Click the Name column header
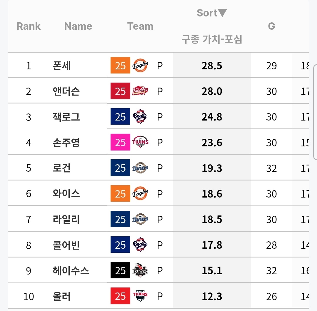 (x=78, y=26)
